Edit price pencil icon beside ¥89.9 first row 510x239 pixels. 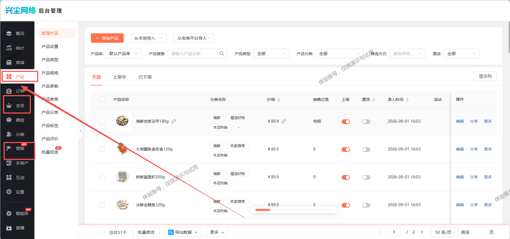coord(284,121)
